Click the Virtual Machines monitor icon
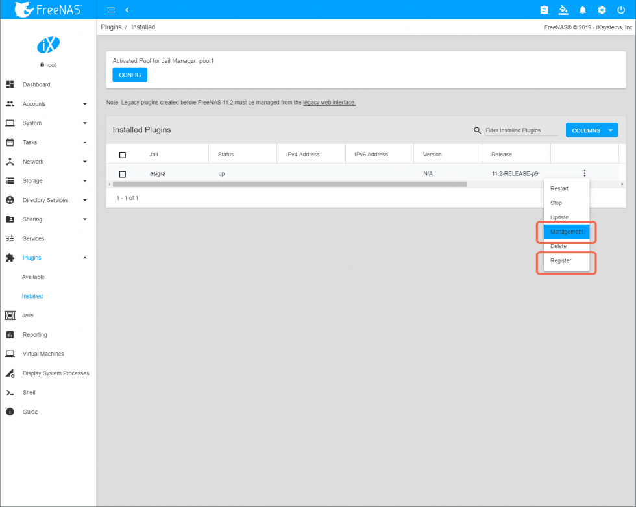Image resolution: width=636 pixels, height=507 pixels. pyautogui.click(x=10, y=354)
